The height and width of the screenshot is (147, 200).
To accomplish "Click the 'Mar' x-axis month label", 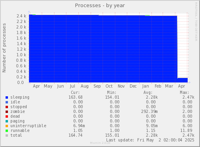I will (169, 86).
